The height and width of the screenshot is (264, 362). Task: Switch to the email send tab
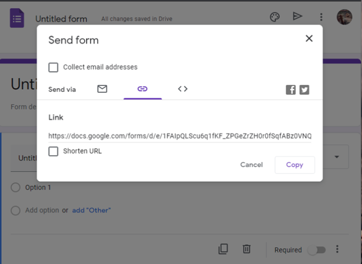(x=102, y=89)
